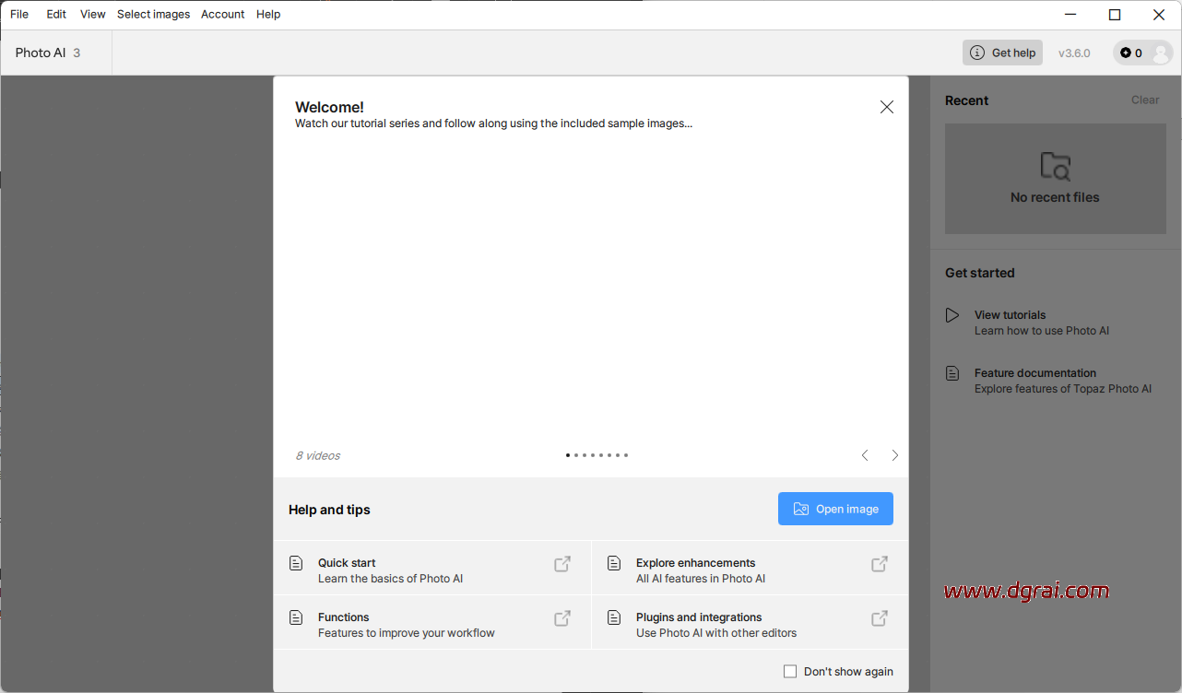Click the Feature documentation page icon
The width and height of the screenshot is (1182, 693).
[952, 373]
